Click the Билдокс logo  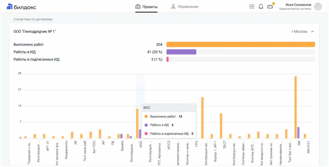pos(21,7)
